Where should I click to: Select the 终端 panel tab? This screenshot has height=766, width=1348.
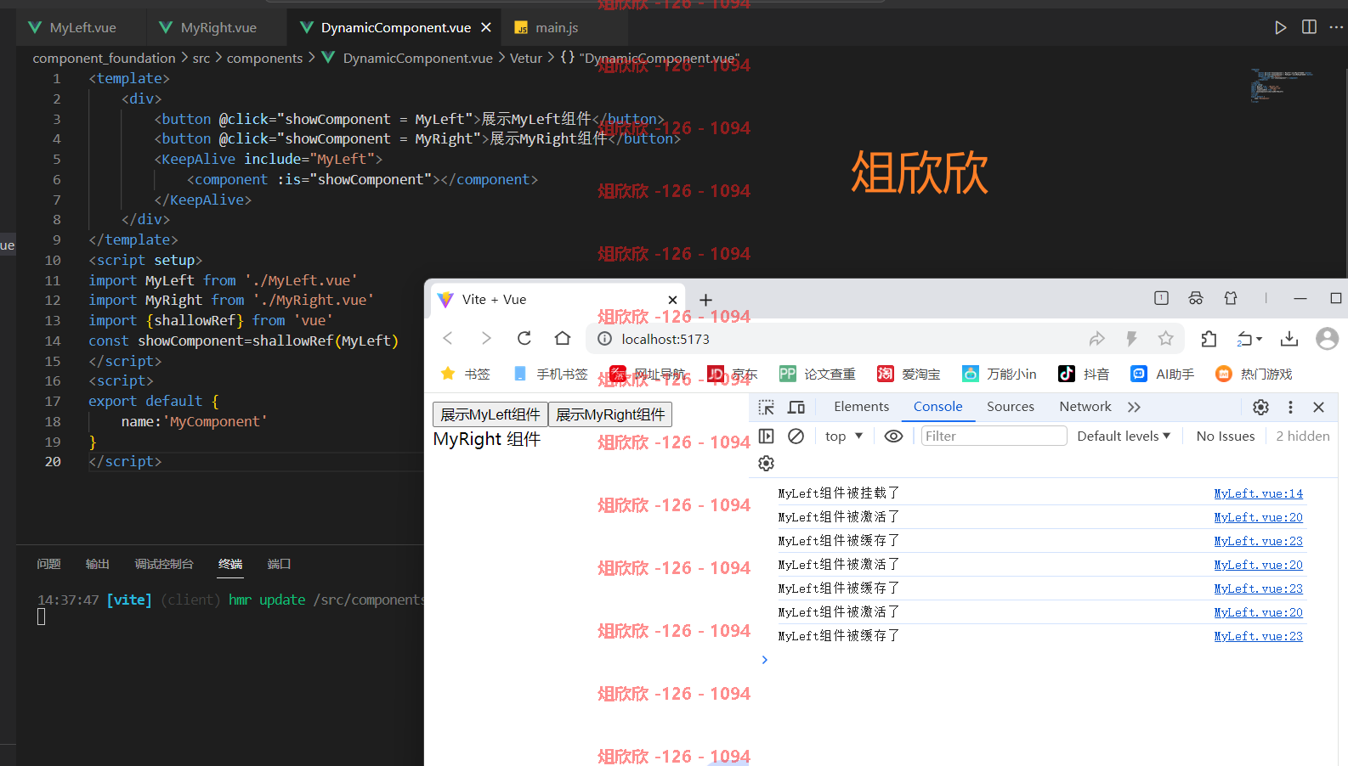tap(230, 564)
